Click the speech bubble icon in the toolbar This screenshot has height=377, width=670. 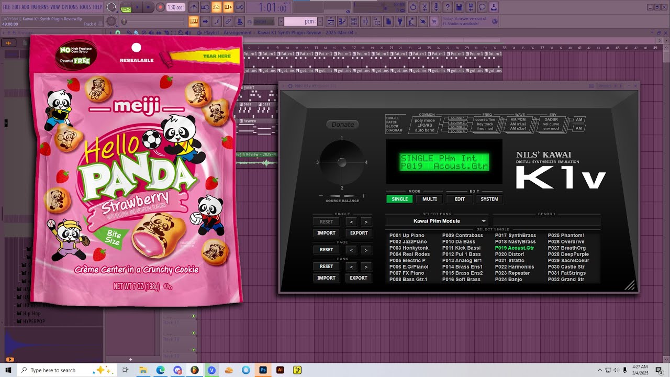(x=482, y=7)
